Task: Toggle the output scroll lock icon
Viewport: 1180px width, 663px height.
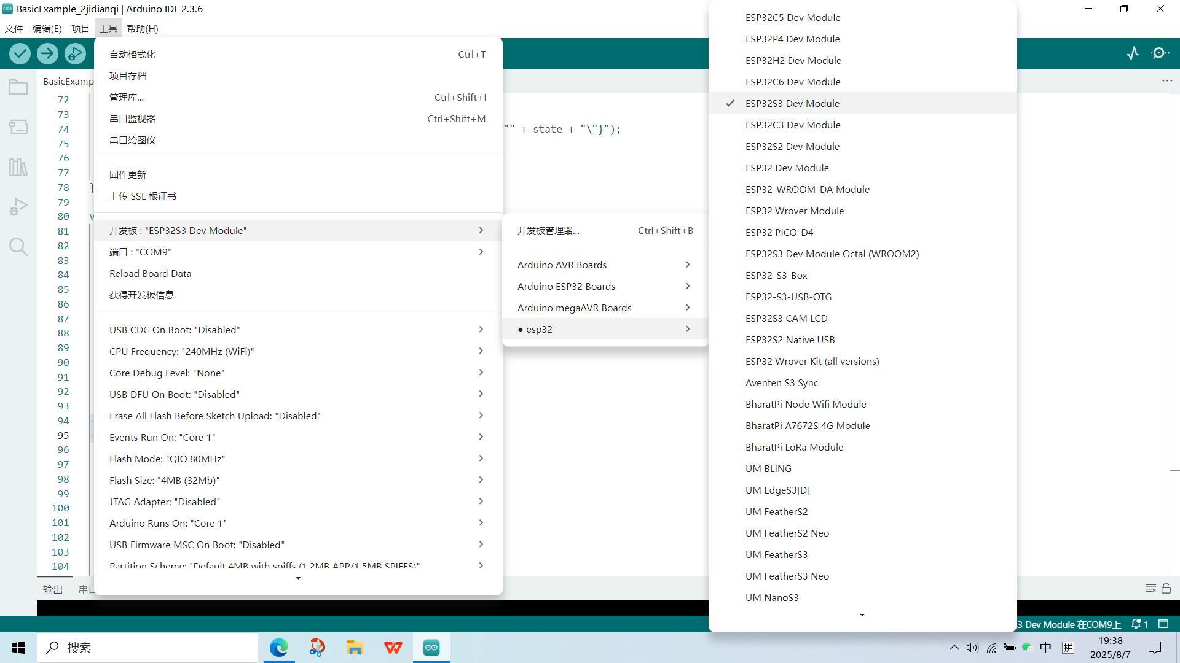Action: (1166, 589)
